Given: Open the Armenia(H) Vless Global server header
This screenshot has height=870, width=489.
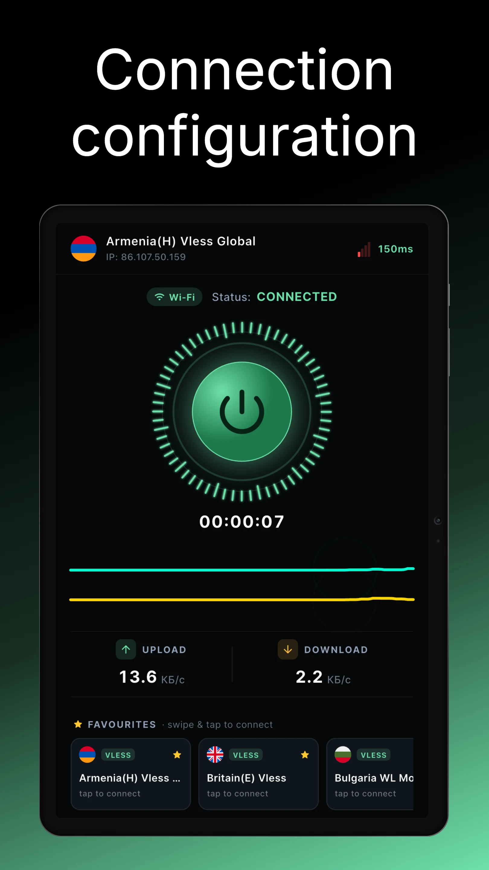Looking at the screenshot, I should [x=241, y=249].
